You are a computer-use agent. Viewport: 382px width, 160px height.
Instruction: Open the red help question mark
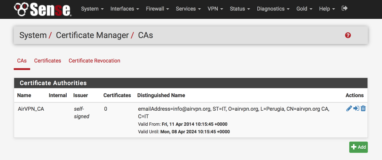coord(348,35)
